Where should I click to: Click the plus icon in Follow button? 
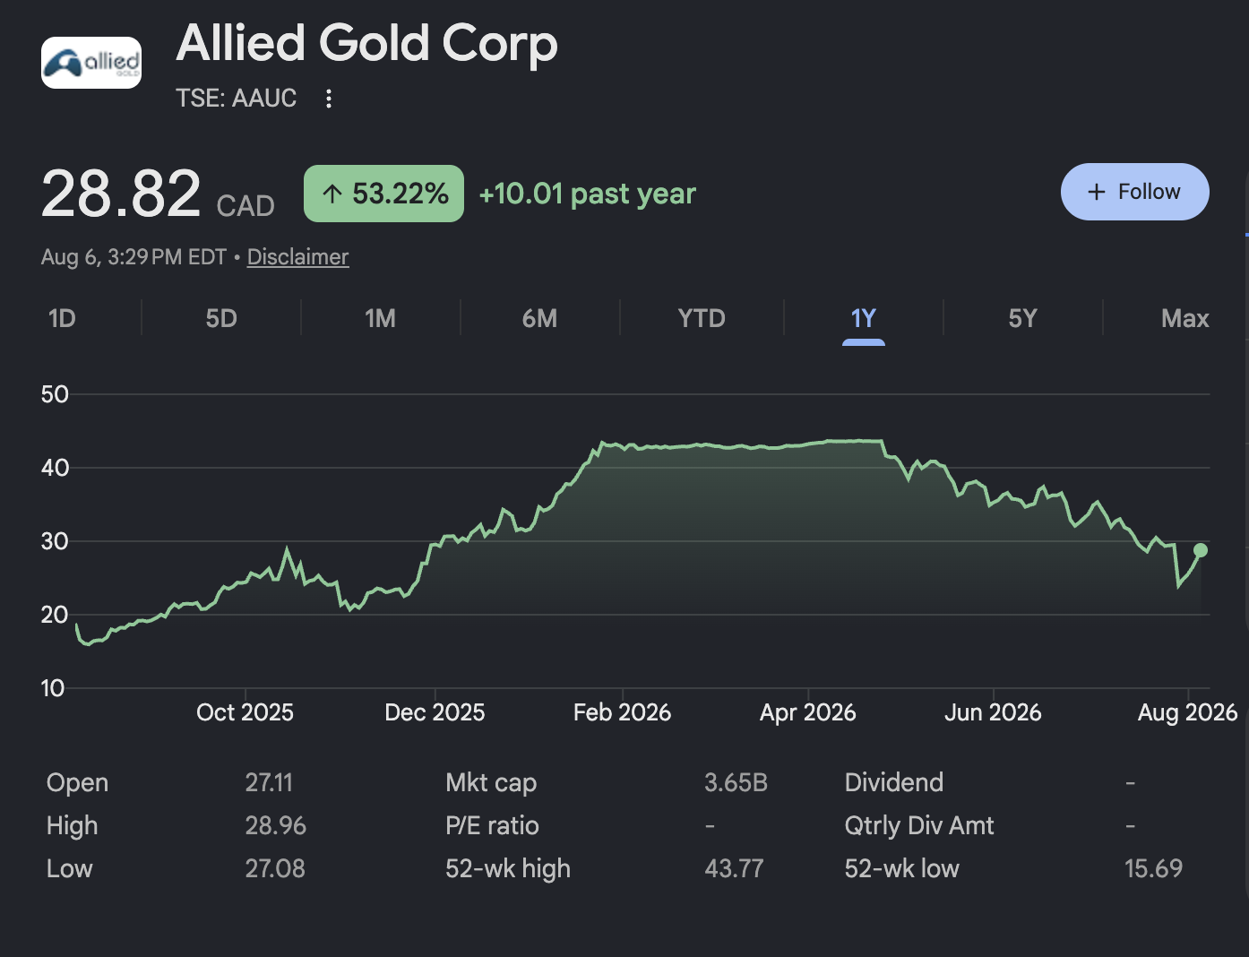[x=1097, y=192]
